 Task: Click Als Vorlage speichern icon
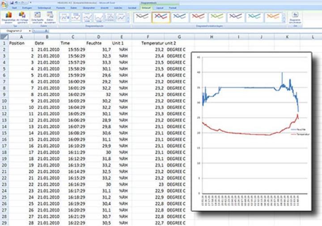21,16
